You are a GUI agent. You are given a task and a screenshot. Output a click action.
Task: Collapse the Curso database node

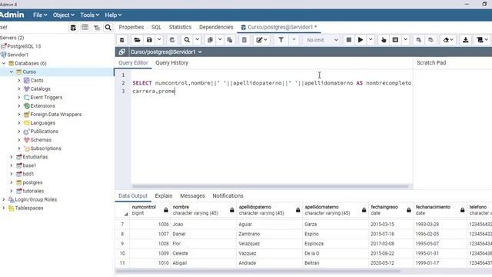tap(12, 72)
